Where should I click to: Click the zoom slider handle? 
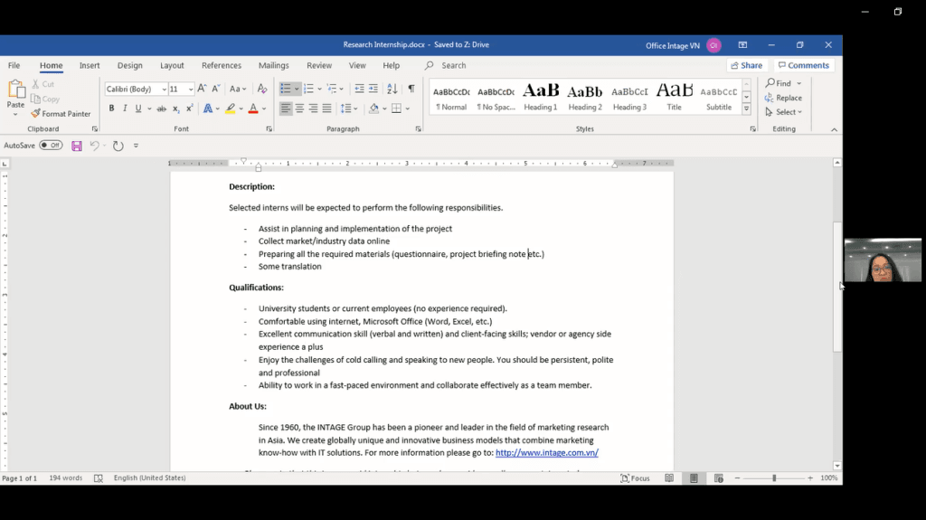point(774,478)
